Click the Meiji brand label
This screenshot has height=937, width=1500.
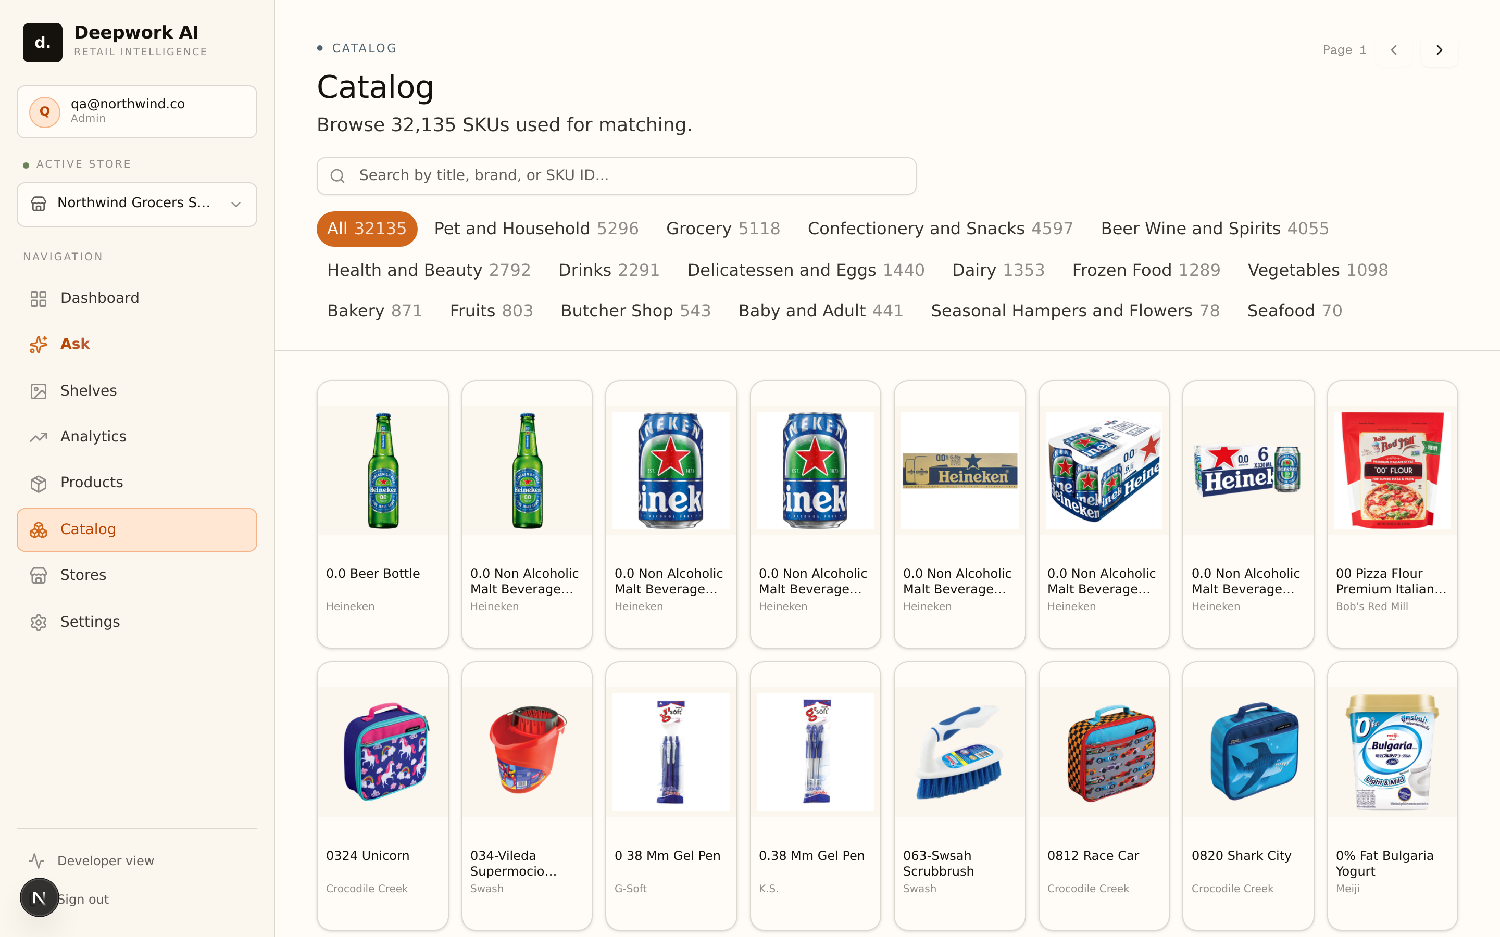coord(1347,889)
